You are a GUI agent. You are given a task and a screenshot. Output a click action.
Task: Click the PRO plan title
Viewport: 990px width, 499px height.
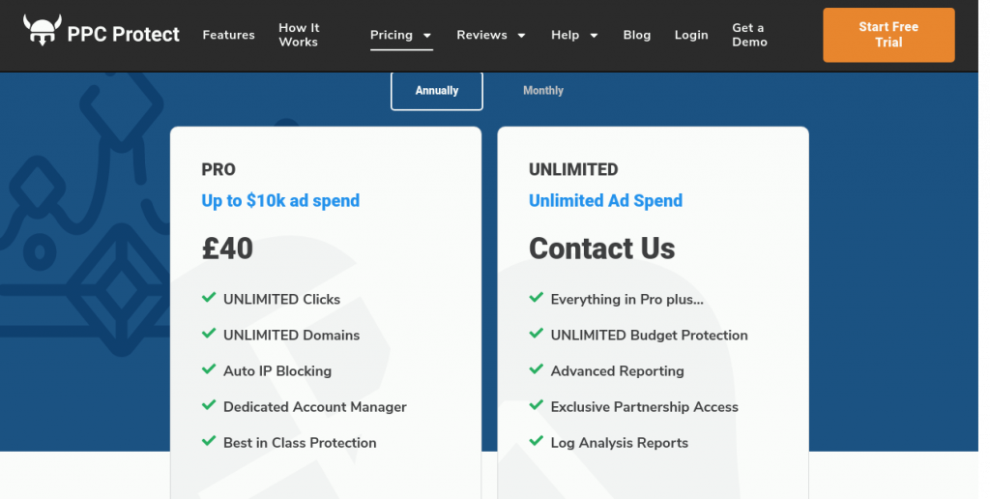click(x=218, y=169)
